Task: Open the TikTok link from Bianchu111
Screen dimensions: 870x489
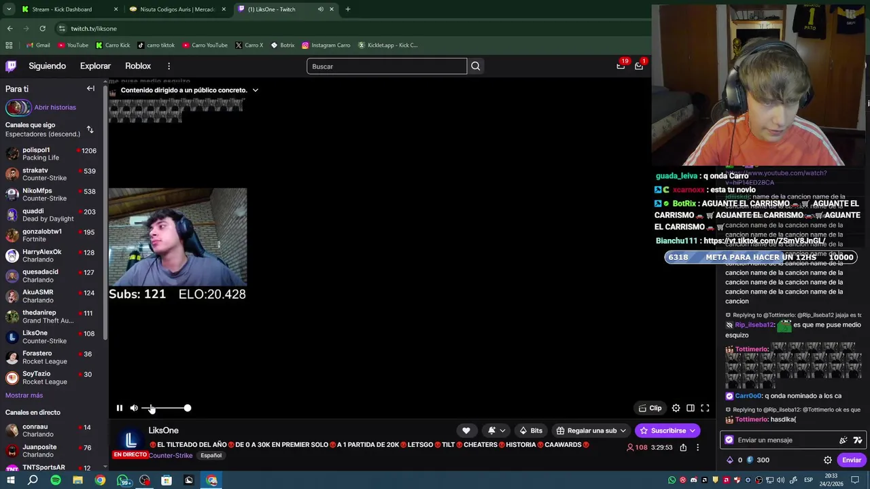Action: click(765, 241)
